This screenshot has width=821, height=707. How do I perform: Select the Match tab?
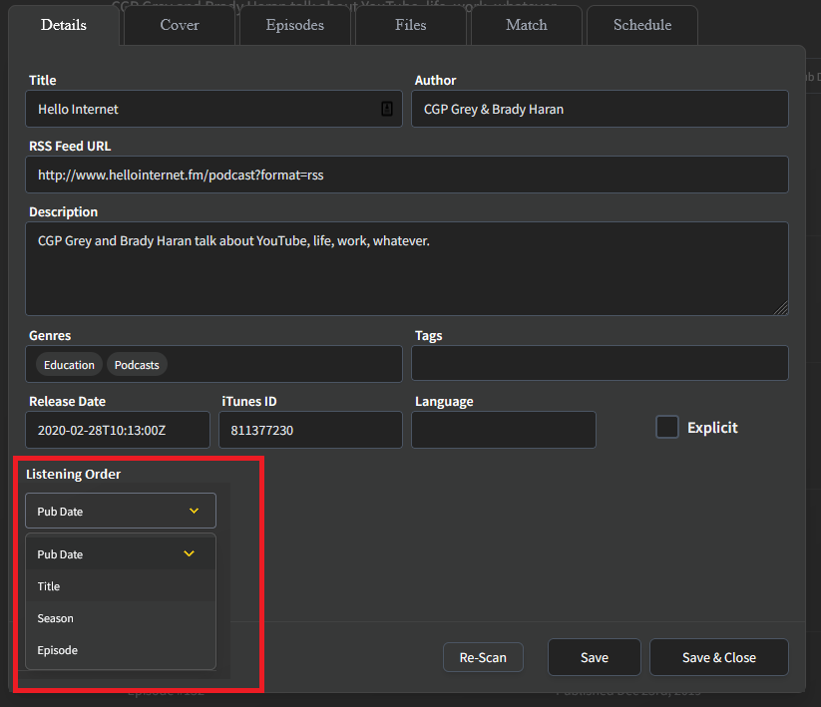526,25
